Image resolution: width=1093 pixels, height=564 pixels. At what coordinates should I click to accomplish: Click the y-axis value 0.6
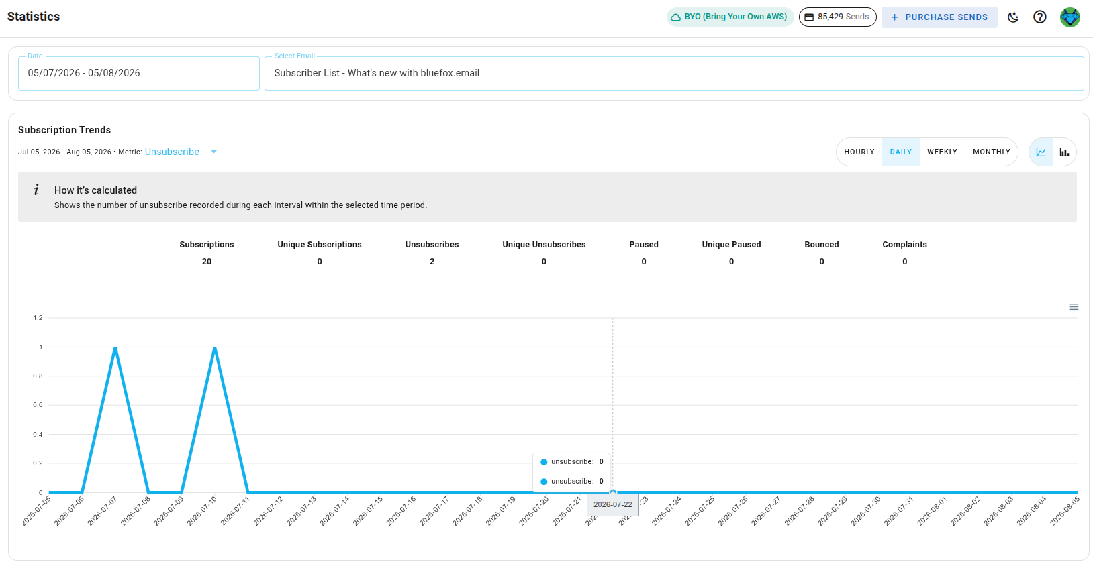pos(38,405)
